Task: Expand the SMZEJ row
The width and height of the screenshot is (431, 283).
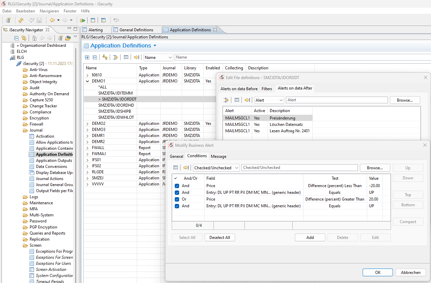Action: pos(88,178)
